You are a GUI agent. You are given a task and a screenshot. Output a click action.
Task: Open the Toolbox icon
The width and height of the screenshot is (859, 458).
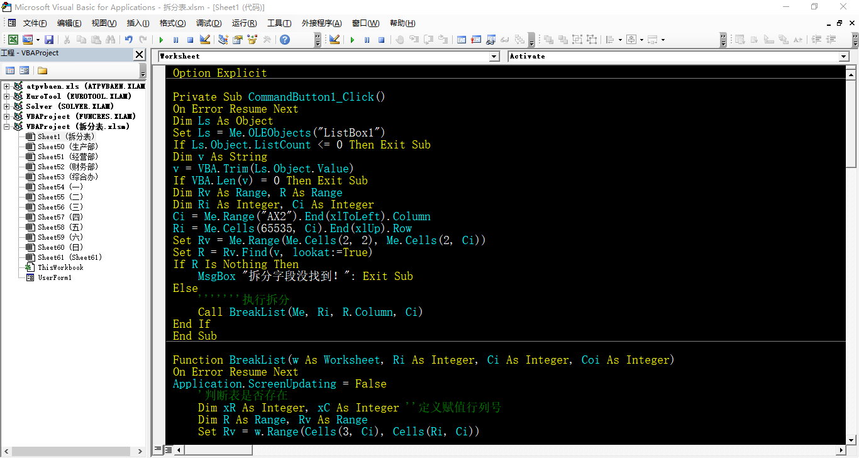(x=267, y=40)
